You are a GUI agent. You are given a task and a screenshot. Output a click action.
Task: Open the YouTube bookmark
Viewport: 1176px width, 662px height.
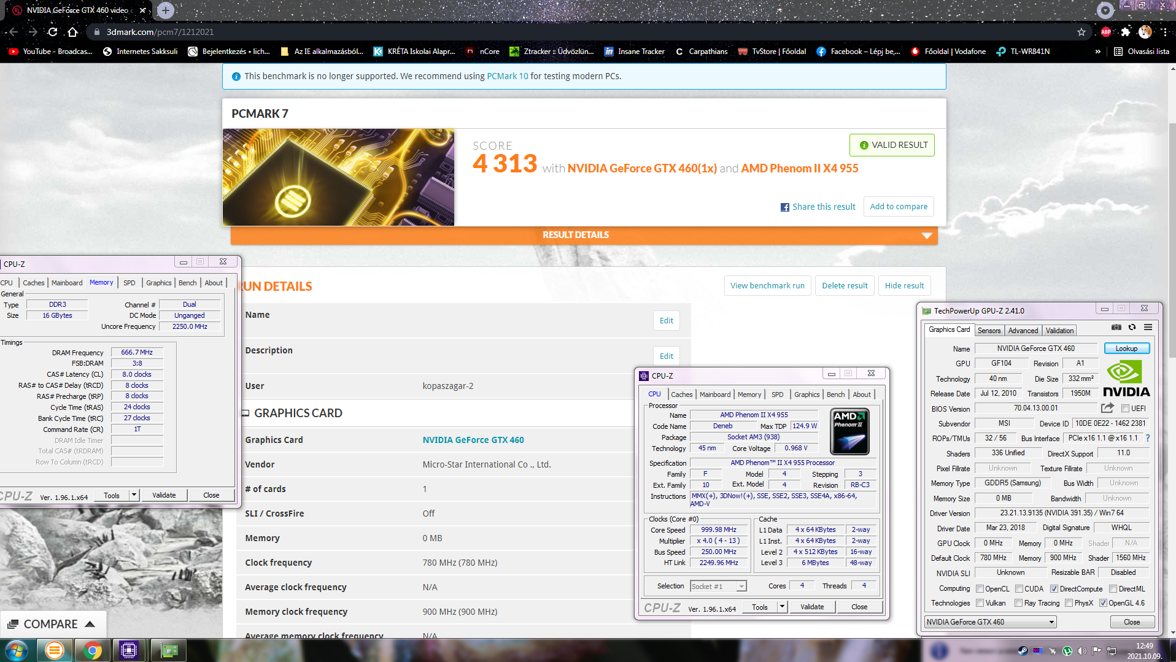click(x=50, y=52)
